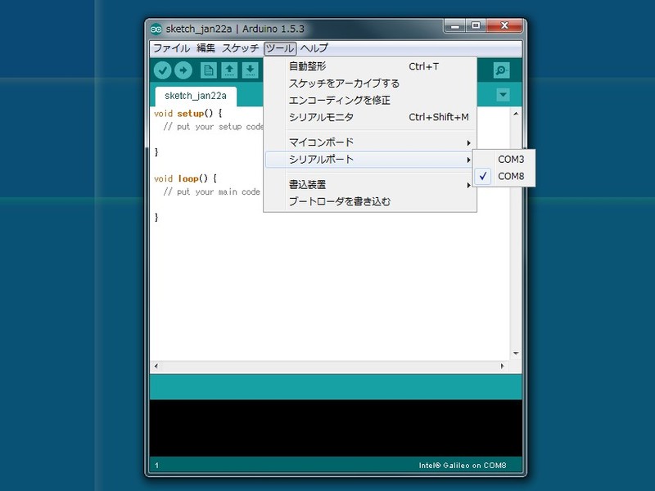Open the tab options dropdown arrow

tap(503, 95)
